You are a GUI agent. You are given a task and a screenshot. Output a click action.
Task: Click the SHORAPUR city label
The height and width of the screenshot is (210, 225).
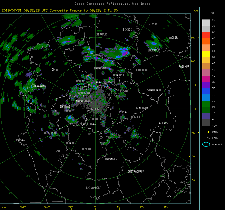pyautogui.click(x=154, y=50)
